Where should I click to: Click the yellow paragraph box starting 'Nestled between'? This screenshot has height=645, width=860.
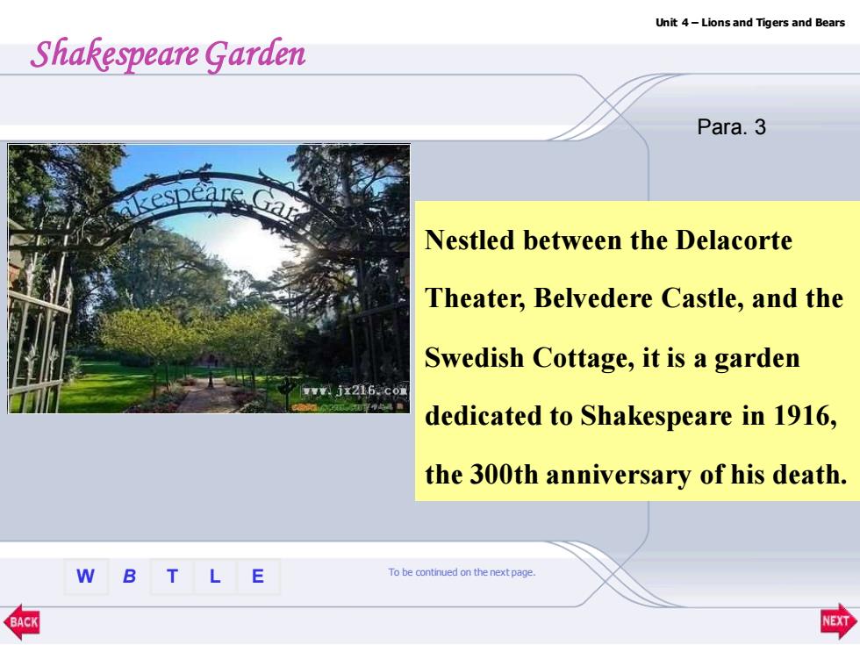637,351
